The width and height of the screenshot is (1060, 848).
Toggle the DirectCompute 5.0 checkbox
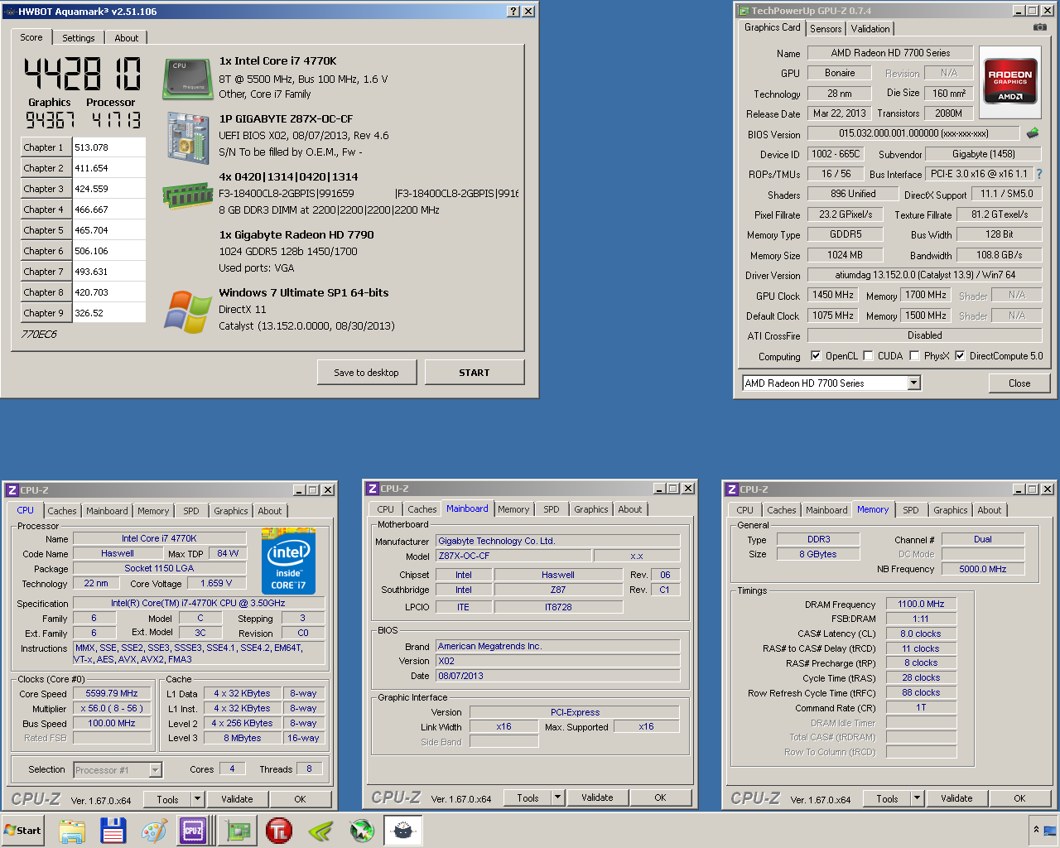960,356
